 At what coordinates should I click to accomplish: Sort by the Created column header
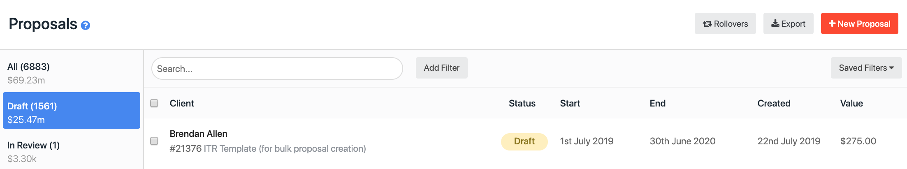pos(774,103)
